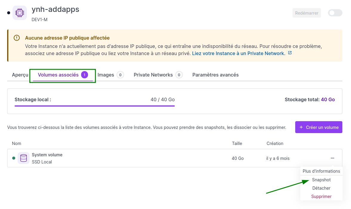Click the '1' badge on Volumes associés tab
The image size is (351, 209).
coord(84,75)
